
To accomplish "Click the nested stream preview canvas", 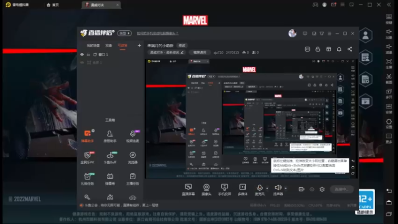I will pos(251,118).
